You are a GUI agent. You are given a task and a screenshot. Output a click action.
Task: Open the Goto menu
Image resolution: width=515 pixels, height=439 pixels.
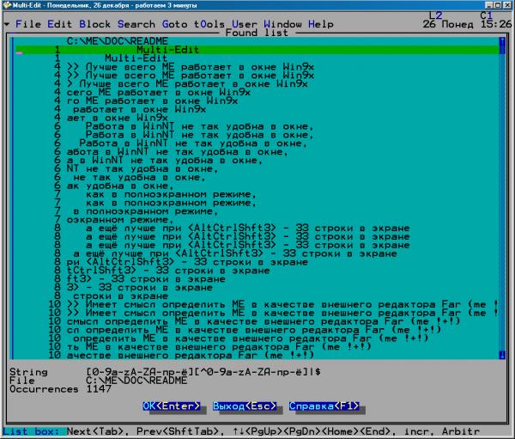[x=175, y=24]
